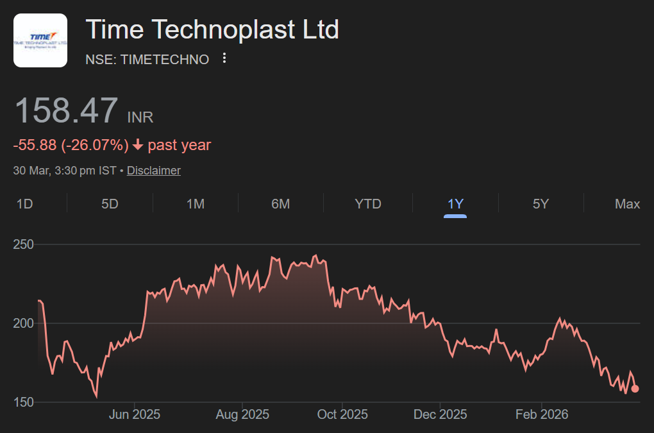Screen dimensions: 654x433
Task: Switch to the Max time range
Action: [x=627, y=203]
